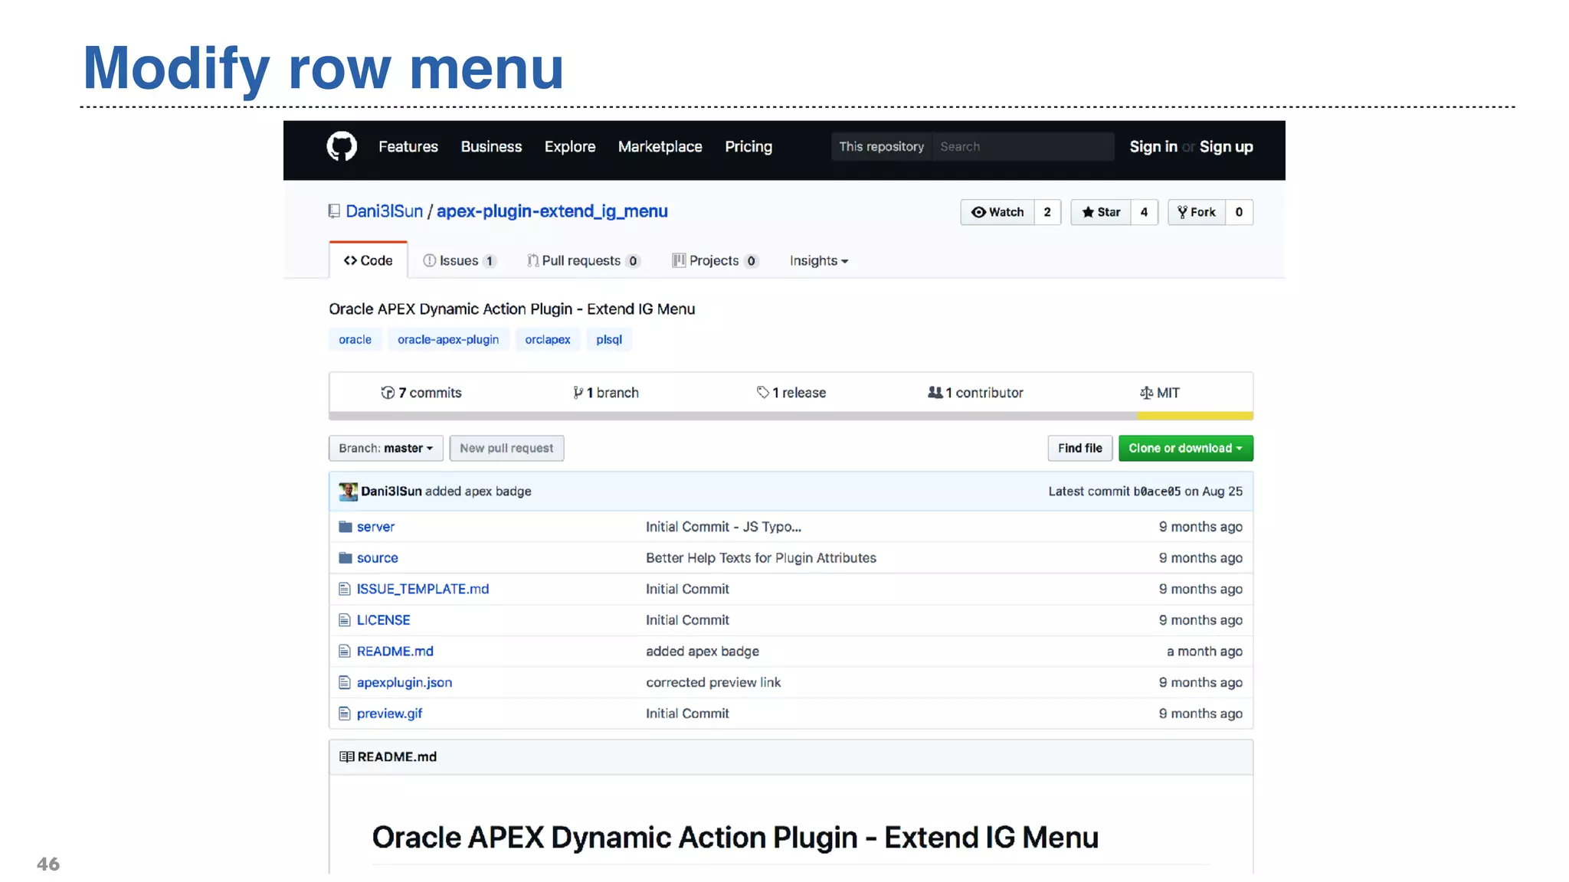Click the commits history clock icon
1569x882 pixels.
pyautogui.click(x=388, y=393)
